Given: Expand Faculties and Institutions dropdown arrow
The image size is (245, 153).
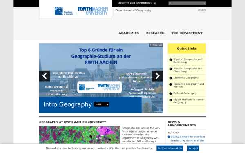Looking at the screenshot, I should [155, 3].
